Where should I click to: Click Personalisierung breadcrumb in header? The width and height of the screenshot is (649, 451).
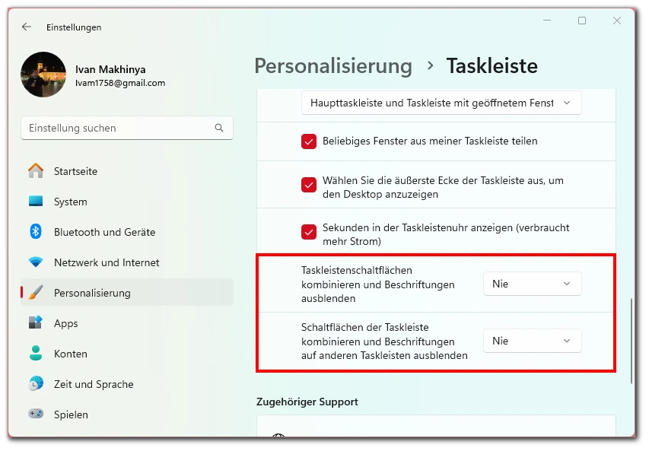tap(333, 66)
